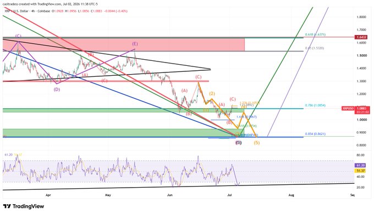Click the red 1.6432 price tag
The width and height of the screenshot is (374, 214).
[361, 37]
